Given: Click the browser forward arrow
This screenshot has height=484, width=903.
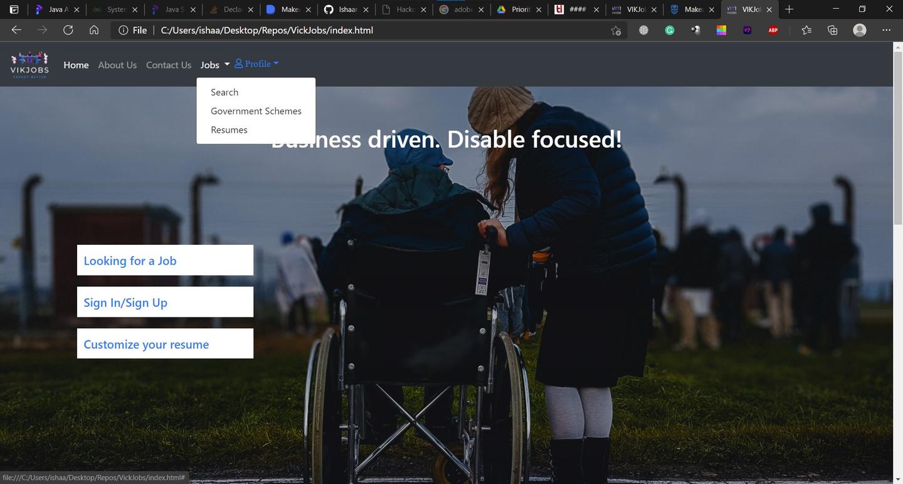Looking at the screenshot, I should pos(42,30).
